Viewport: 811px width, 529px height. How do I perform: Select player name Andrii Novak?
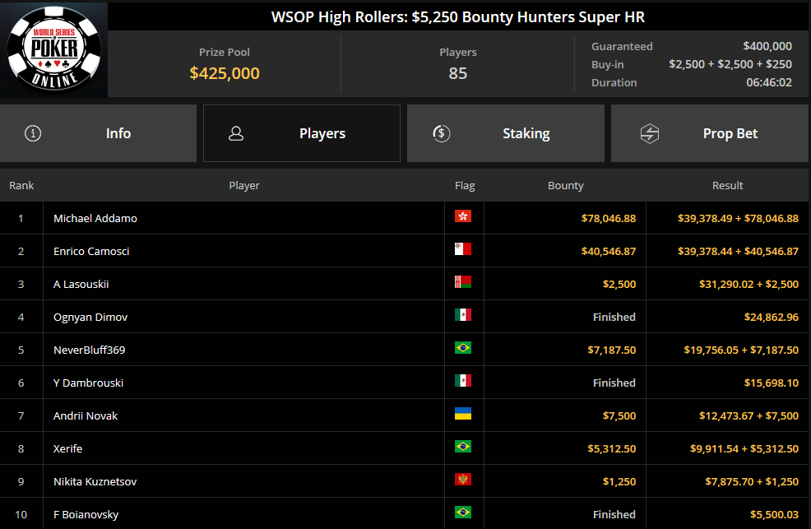coord(86,415)
